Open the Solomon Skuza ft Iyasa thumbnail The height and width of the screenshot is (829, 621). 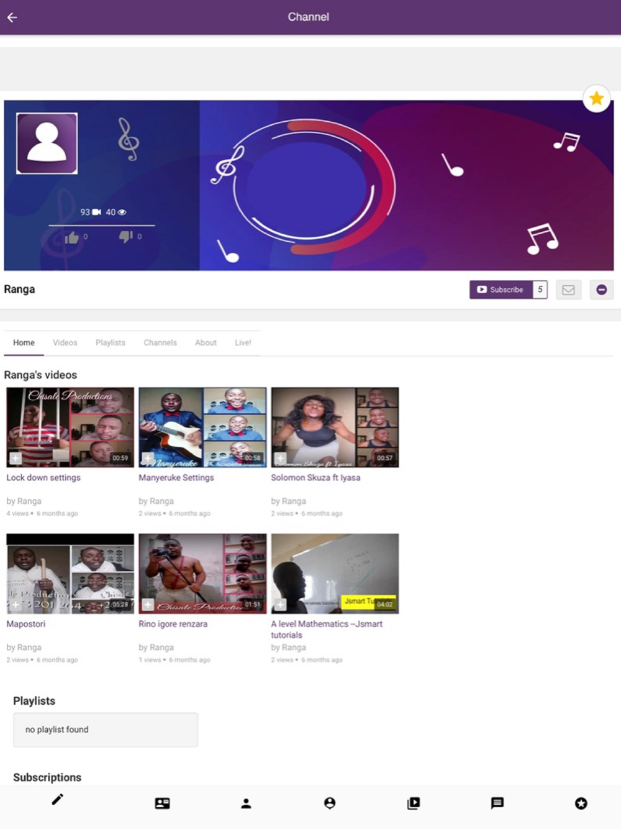coord(335,428)
